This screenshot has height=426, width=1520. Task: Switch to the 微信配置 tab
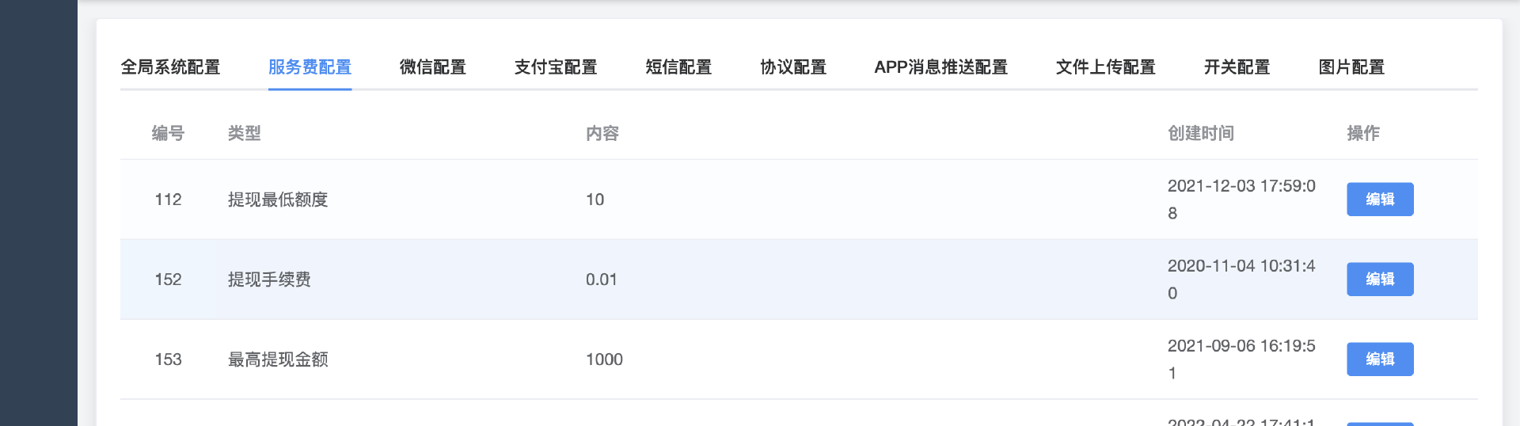pyautogui.click(x=432, y=67)
